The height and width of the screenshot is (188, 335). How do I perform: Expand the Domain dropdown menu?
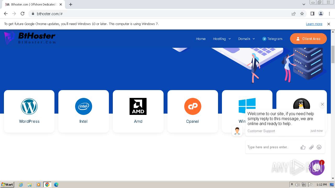[247, 39]
